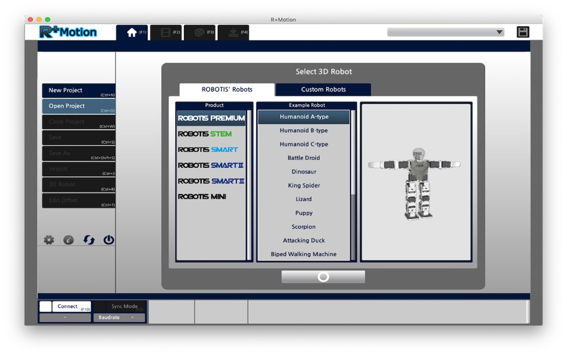Click the Product list scrollbar
The height and width of the screenshot is (355, 567).
tap(249, 185)
